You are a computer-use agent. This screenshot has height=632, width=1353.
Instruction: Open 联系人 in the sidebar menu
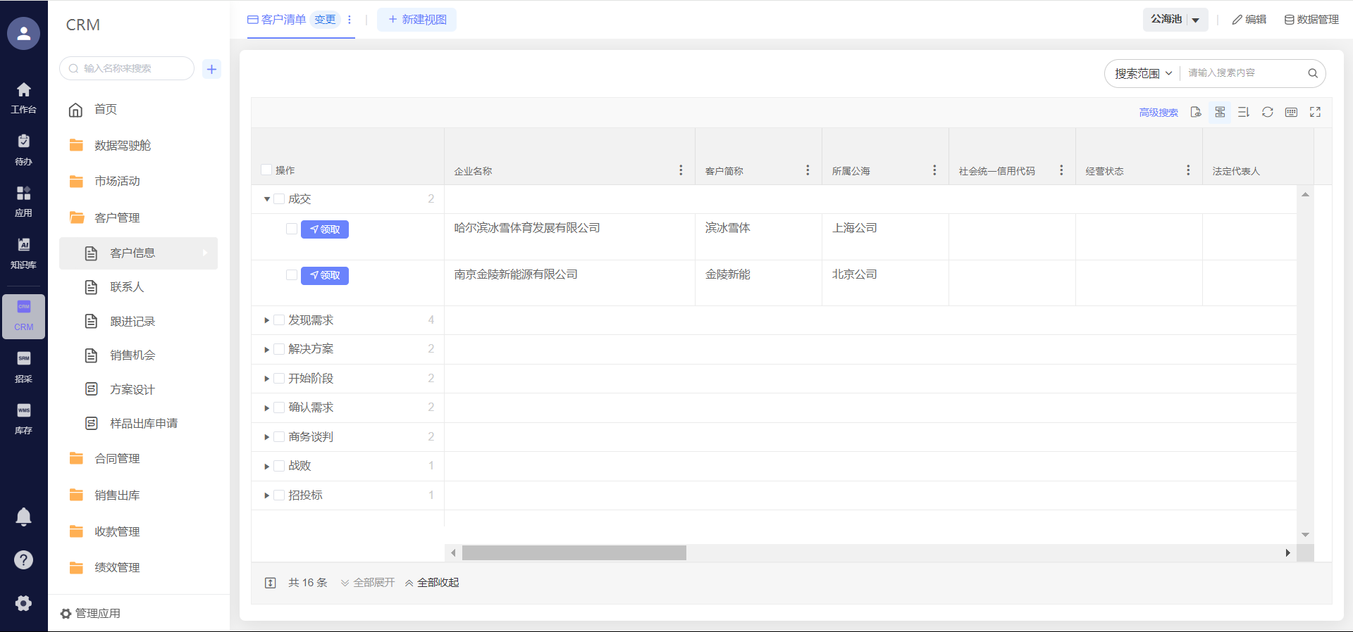tap(127, 287)
